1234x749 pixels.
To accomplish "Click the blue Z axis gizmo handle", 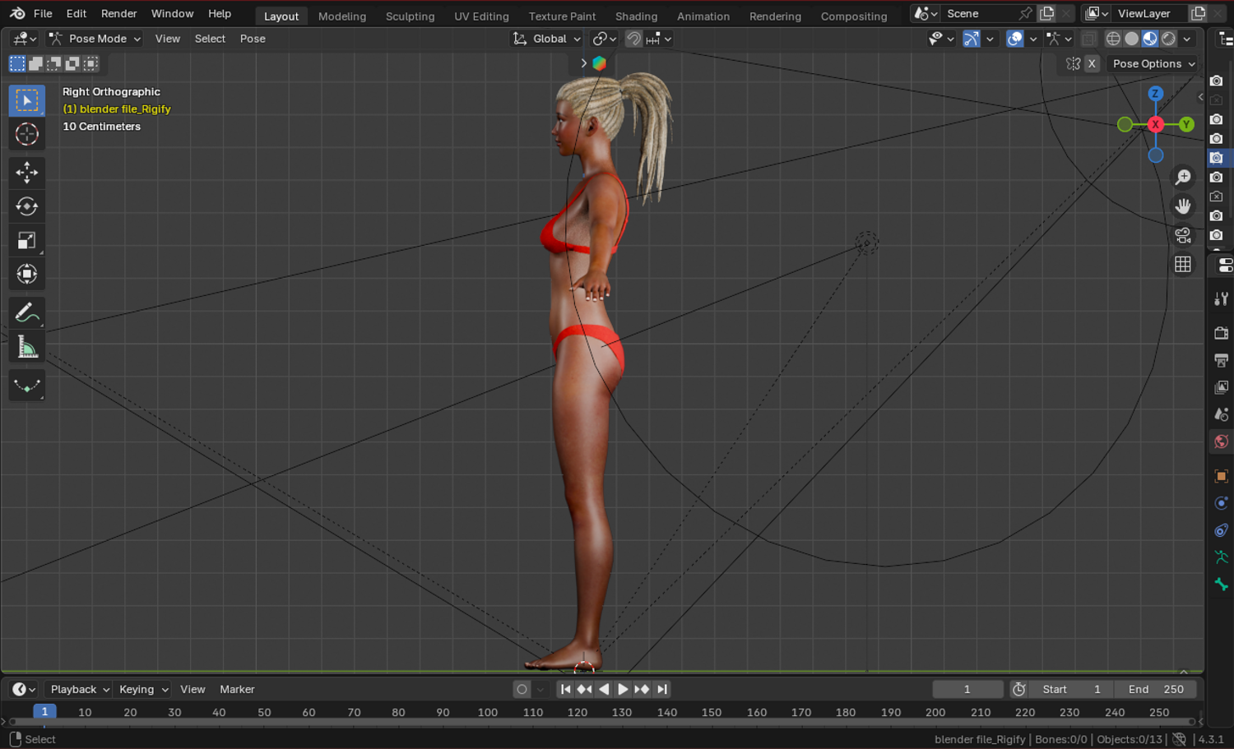I will pos(1156,94).
